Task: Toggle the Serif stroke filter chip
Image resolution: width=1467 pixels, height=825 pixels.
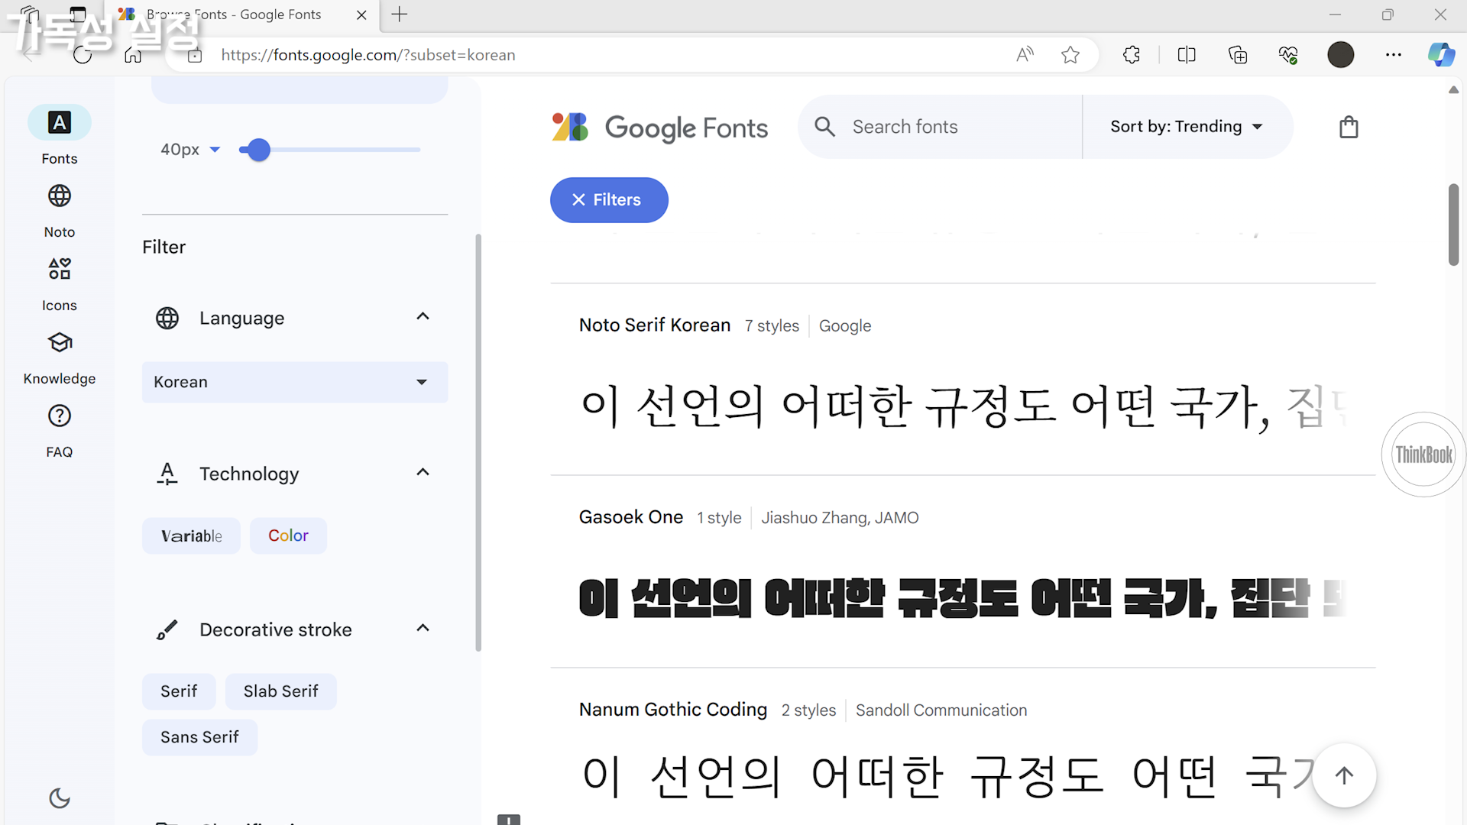Action: click(x=179, y=691)
